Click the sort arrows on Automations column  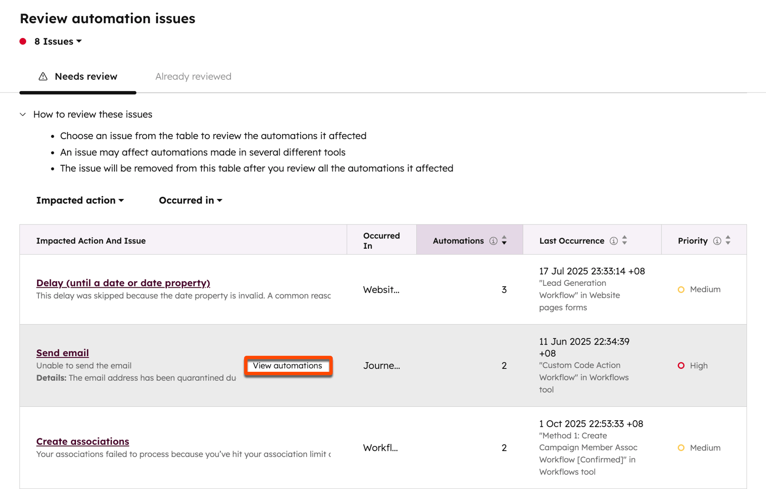[504, 241]
